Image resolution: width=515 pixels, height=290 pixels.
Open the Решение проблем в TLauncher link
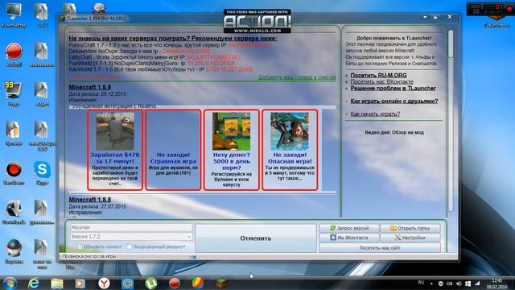point(393,88)
